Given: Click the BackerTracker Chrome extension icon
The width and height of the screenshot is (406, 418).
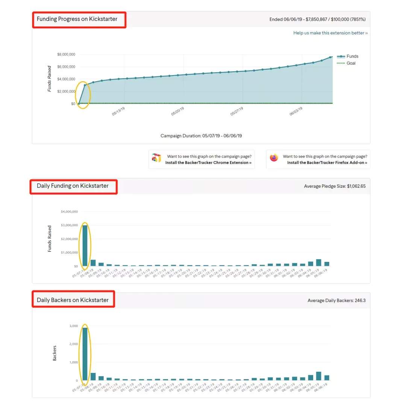Looking at the screenshot, I should (x=156, y=158).
